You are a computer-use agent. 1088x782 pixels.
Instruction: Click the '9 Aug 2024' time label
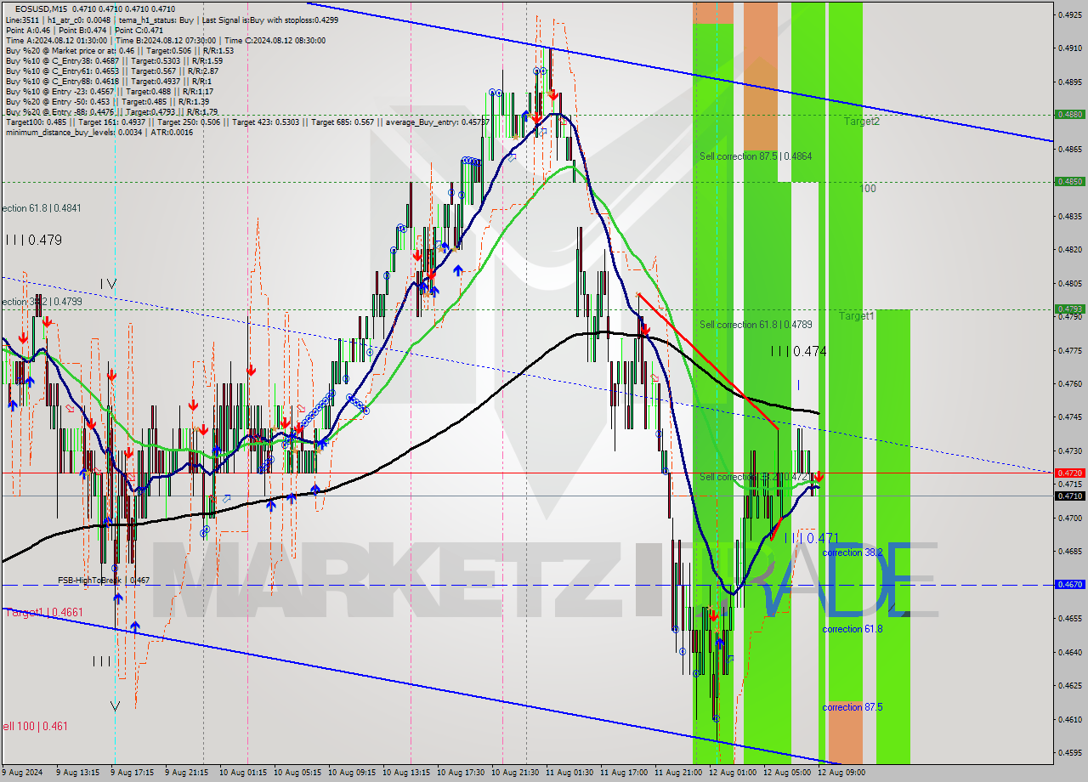[23, 773]
